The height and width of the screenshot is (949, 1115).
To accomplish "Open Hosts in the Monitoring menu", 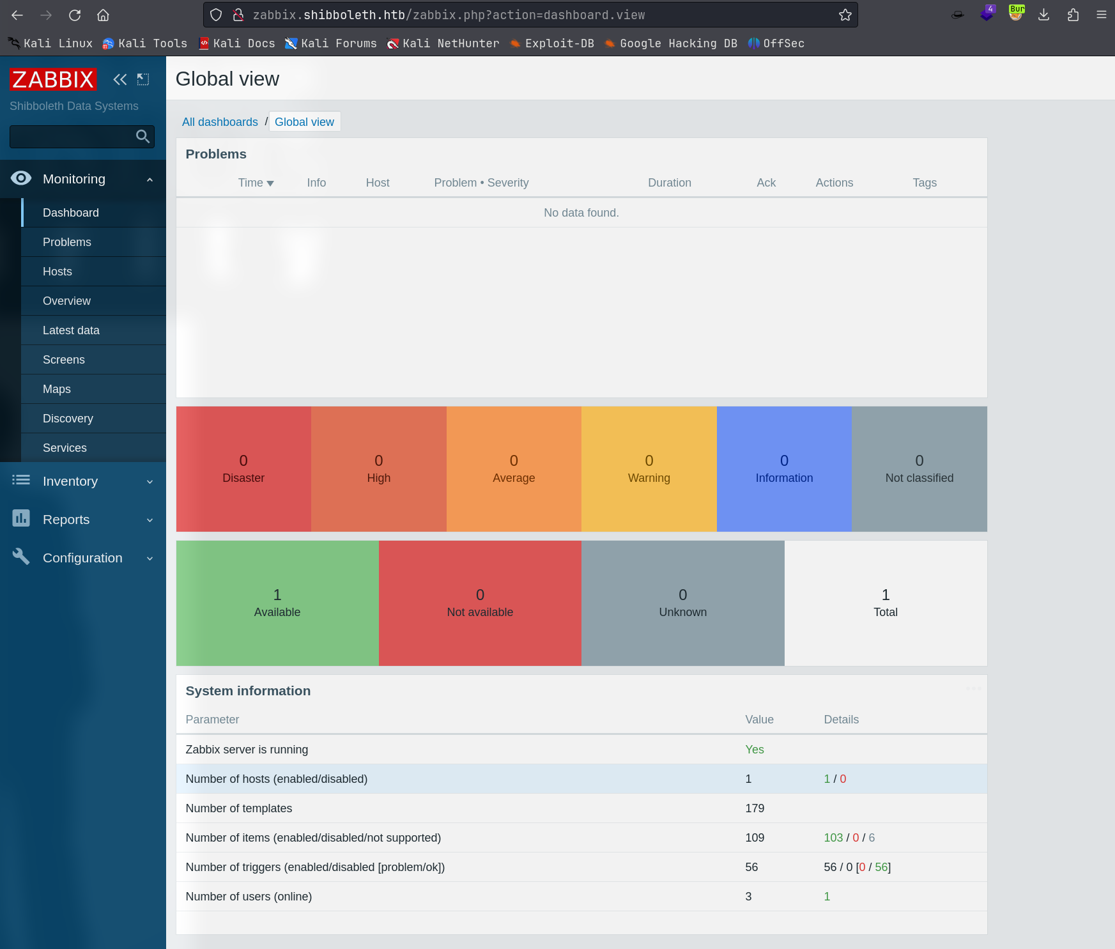I will click(x=93, y=272).
